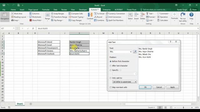Click the formula bar showing Arun Kohli

[117, 28]
